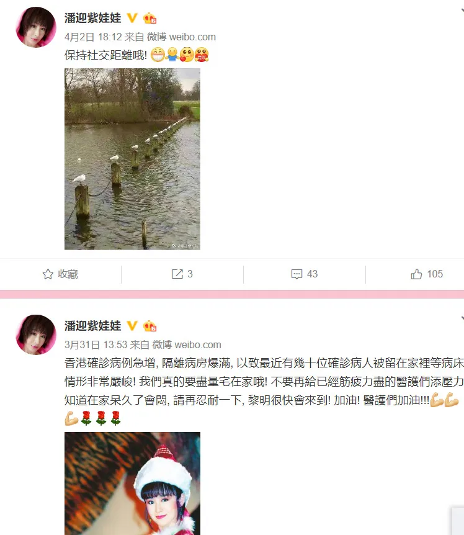This screenshot has width=464, height=535.
Task: Expand second post's options chevron menu
Action: click(462, 318)
